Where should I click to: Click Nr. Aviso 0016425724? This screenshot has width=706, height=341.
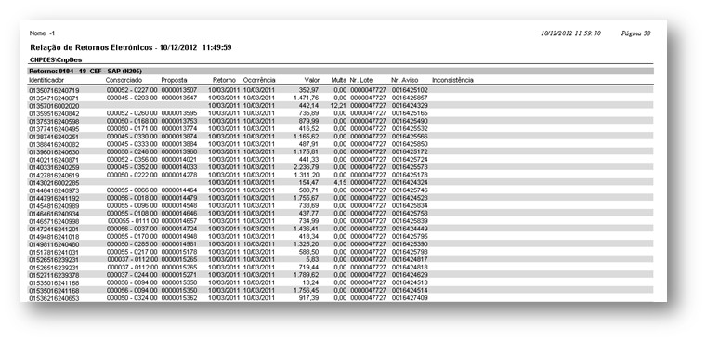pyautogui.click(x=410, y=160)
